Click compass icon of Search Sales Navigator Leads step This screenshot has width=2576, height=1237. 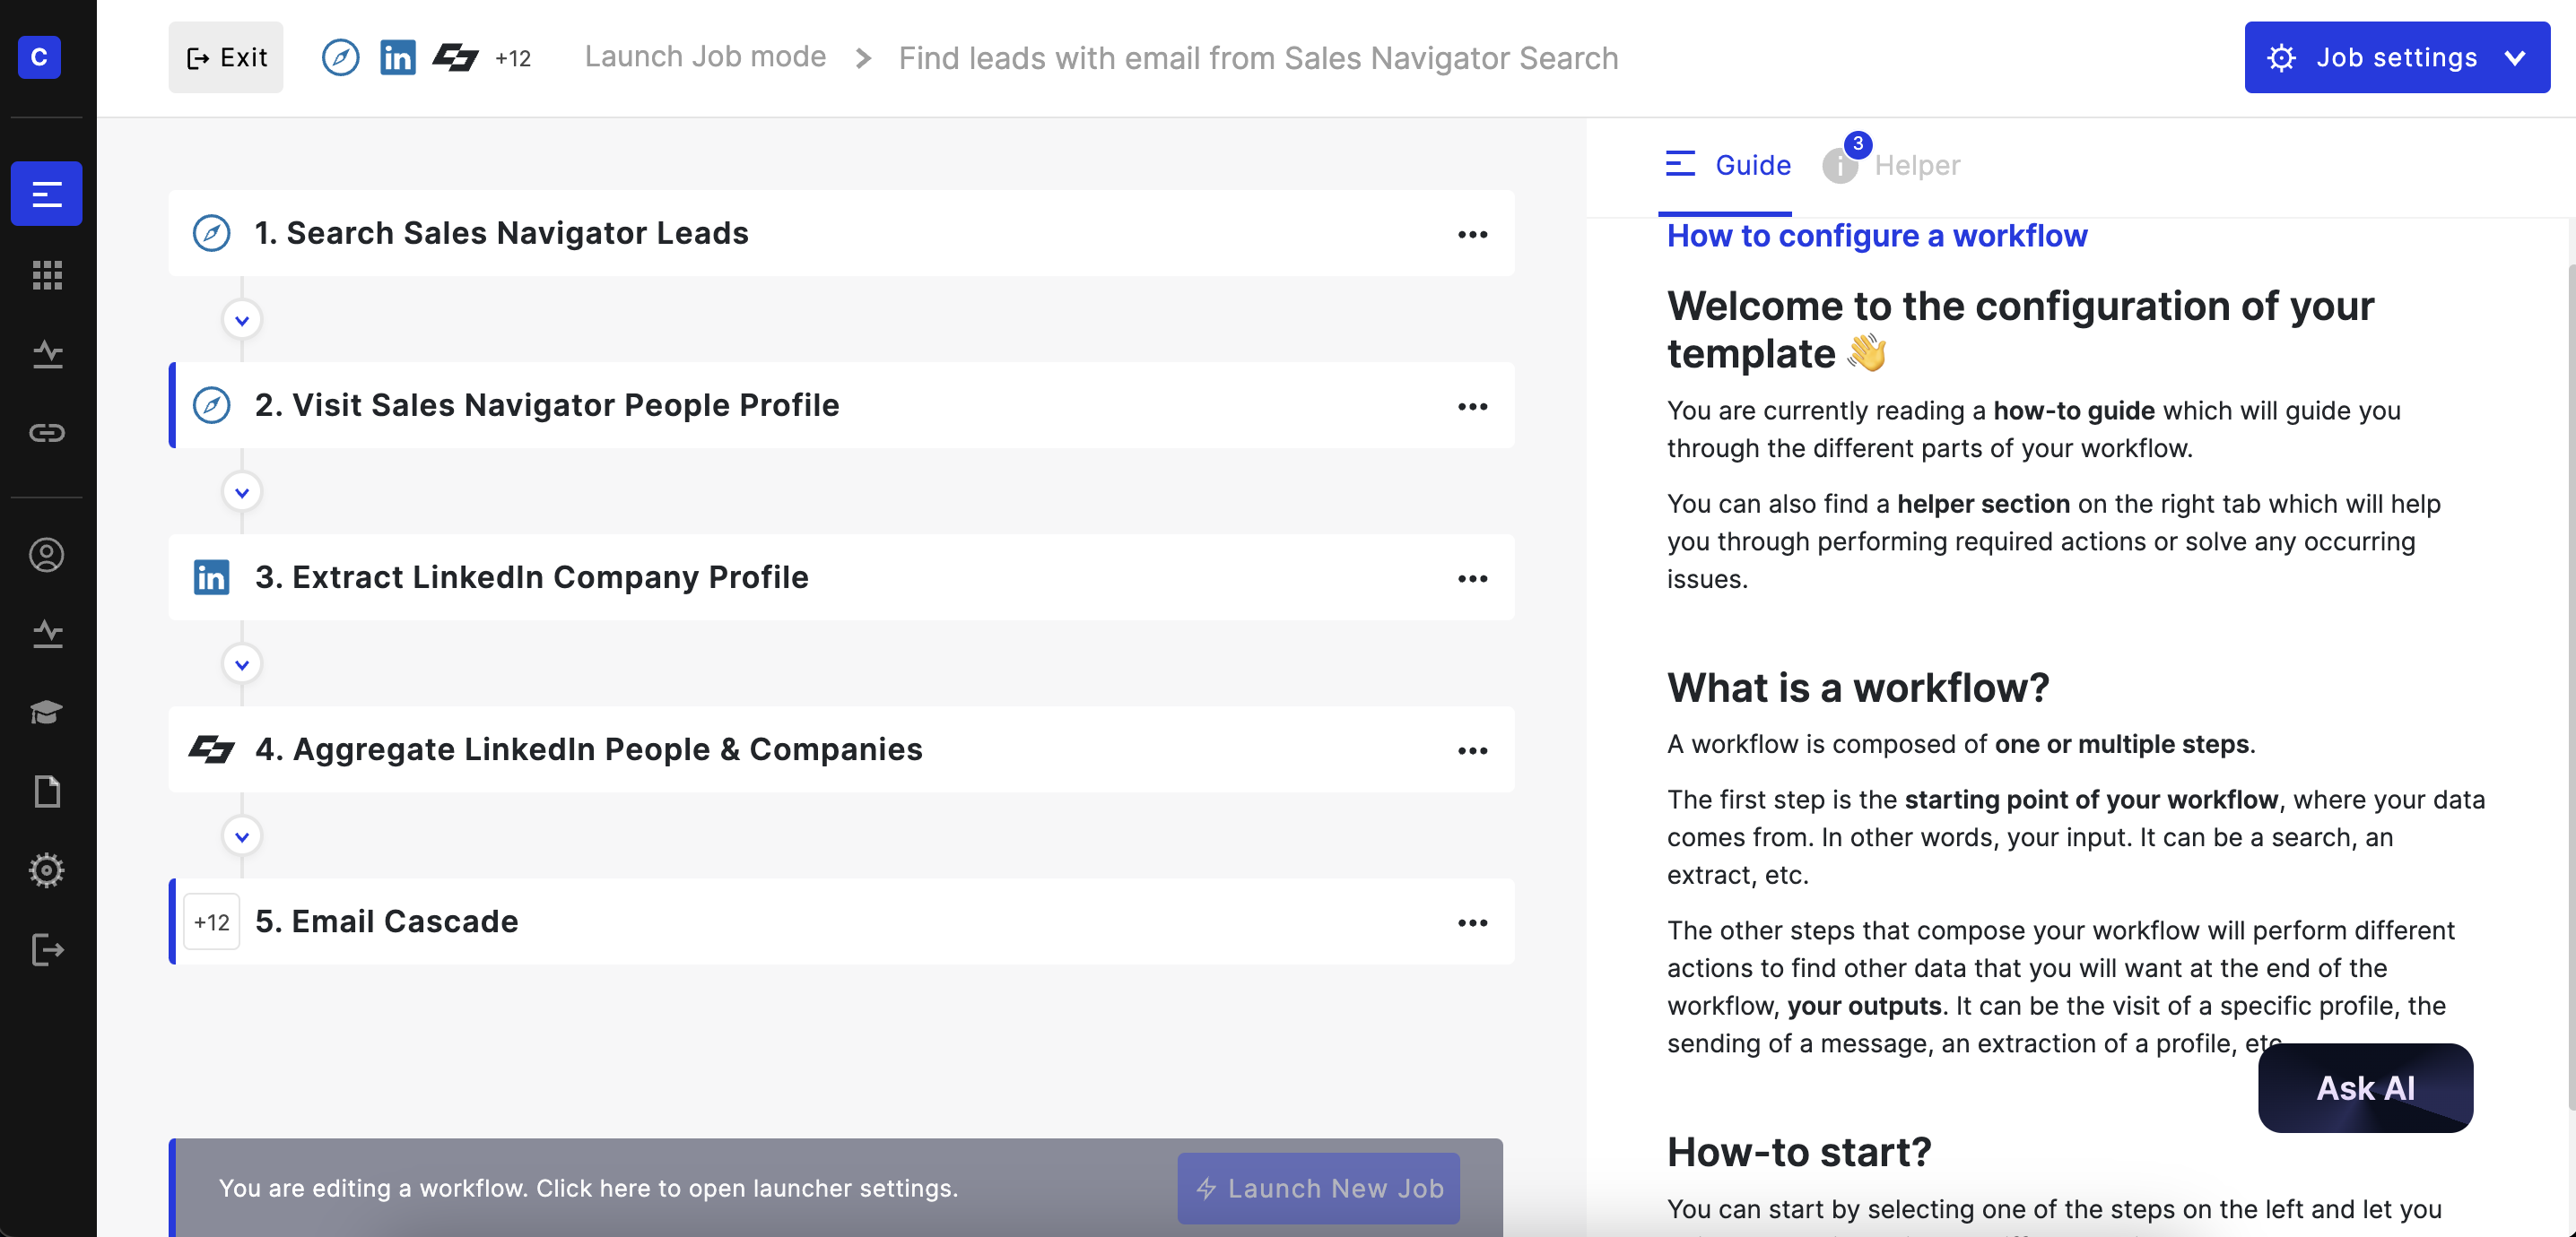[212, 233]
